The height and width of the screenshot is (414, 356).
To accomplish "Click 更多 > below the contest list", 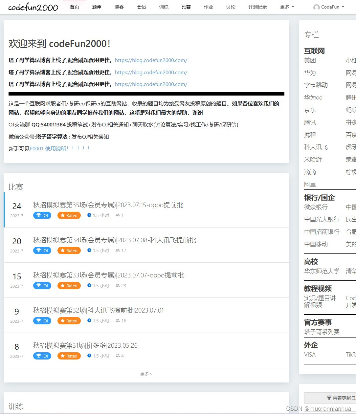I will tap(146, 374).
